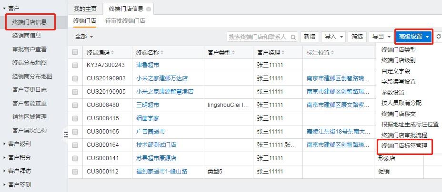Open the 导出 dropdown

pos(381,37)
